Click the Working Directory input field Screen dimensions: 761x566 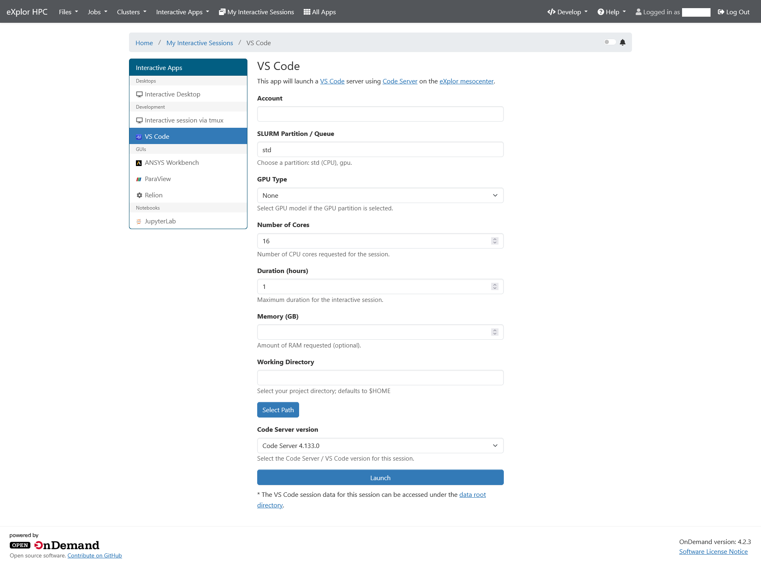pyautogui.click(x=380, y=378)
